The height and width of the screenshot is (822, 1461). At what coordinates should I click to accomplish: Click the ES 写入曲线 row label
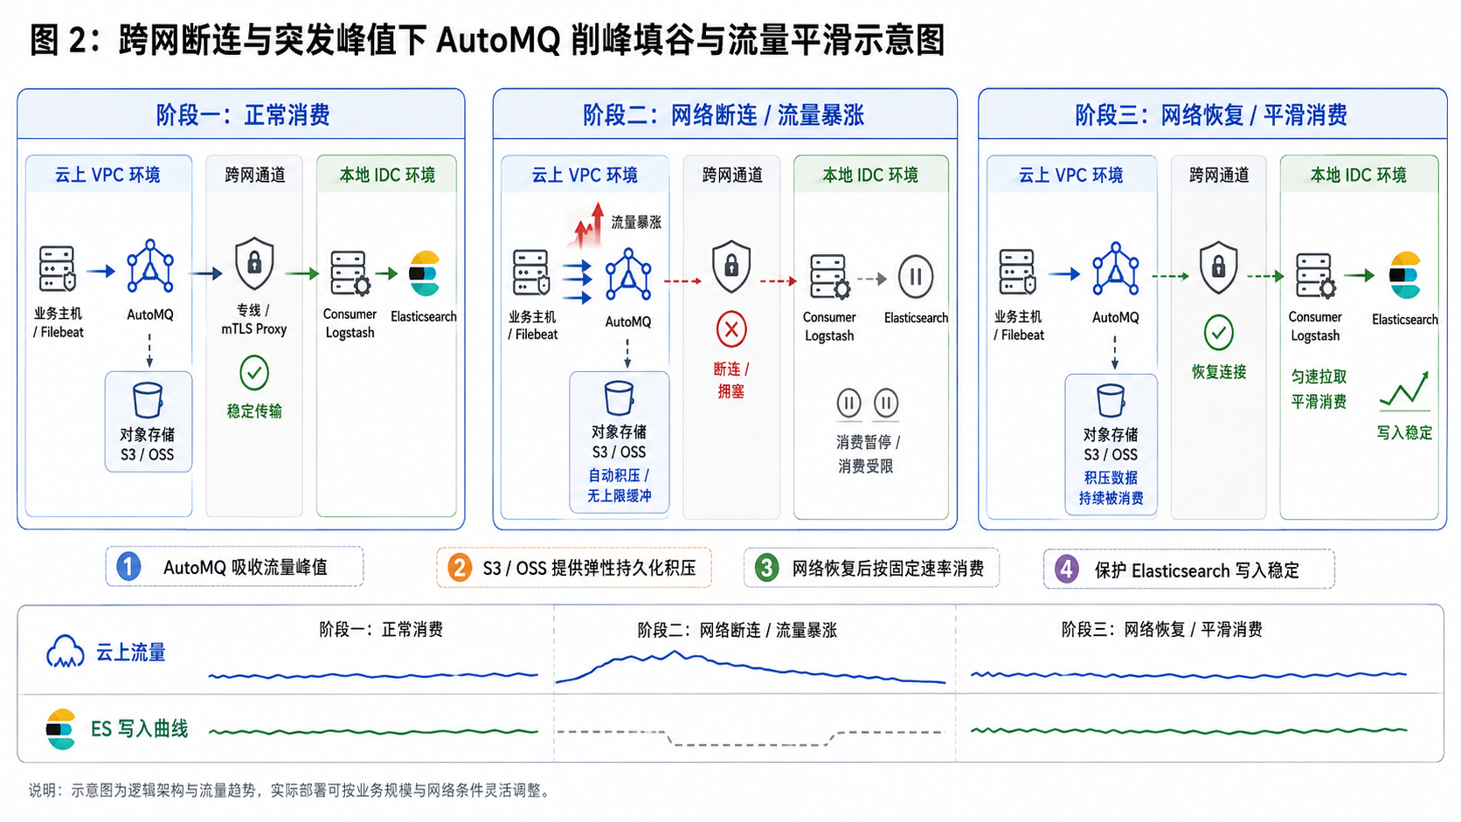tap(139, 729)
